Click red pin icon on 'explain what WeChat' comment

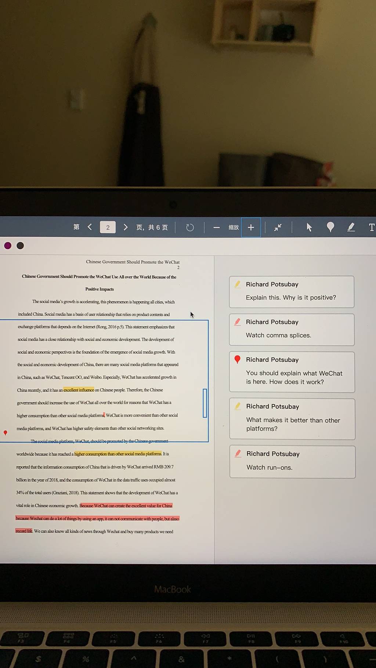[238, 359]
